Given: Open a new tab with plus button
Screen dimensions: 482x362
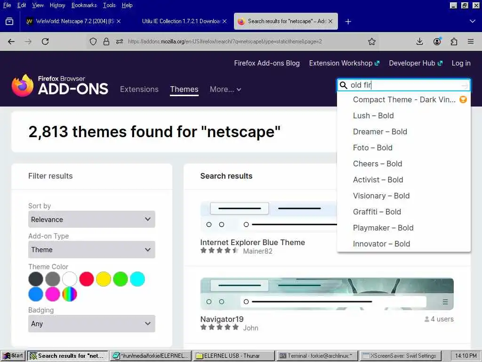Looking at the screenshot, I should (348, 22).
